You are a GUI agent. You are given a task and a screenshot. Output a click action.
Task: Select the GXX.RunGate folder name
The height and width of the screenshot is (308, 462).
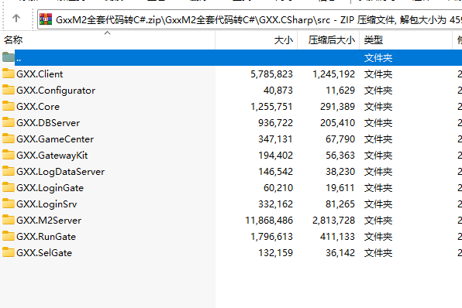(46, 237)
